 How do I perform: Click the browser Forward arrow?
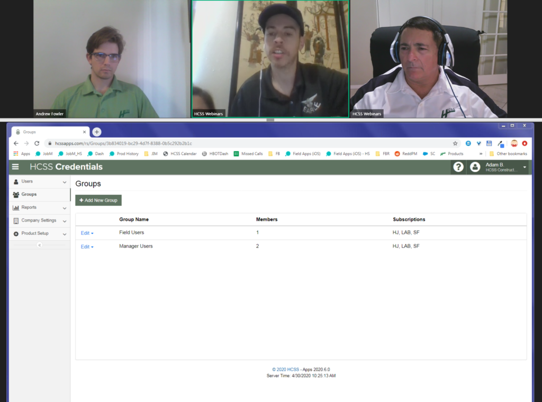26,143
